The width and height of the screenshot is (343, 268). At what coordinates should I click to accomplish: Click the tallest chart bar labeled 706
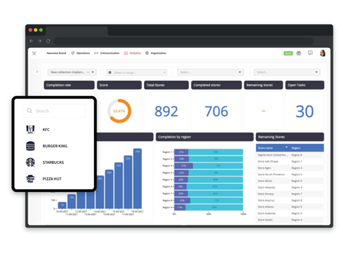pos(137,178)
